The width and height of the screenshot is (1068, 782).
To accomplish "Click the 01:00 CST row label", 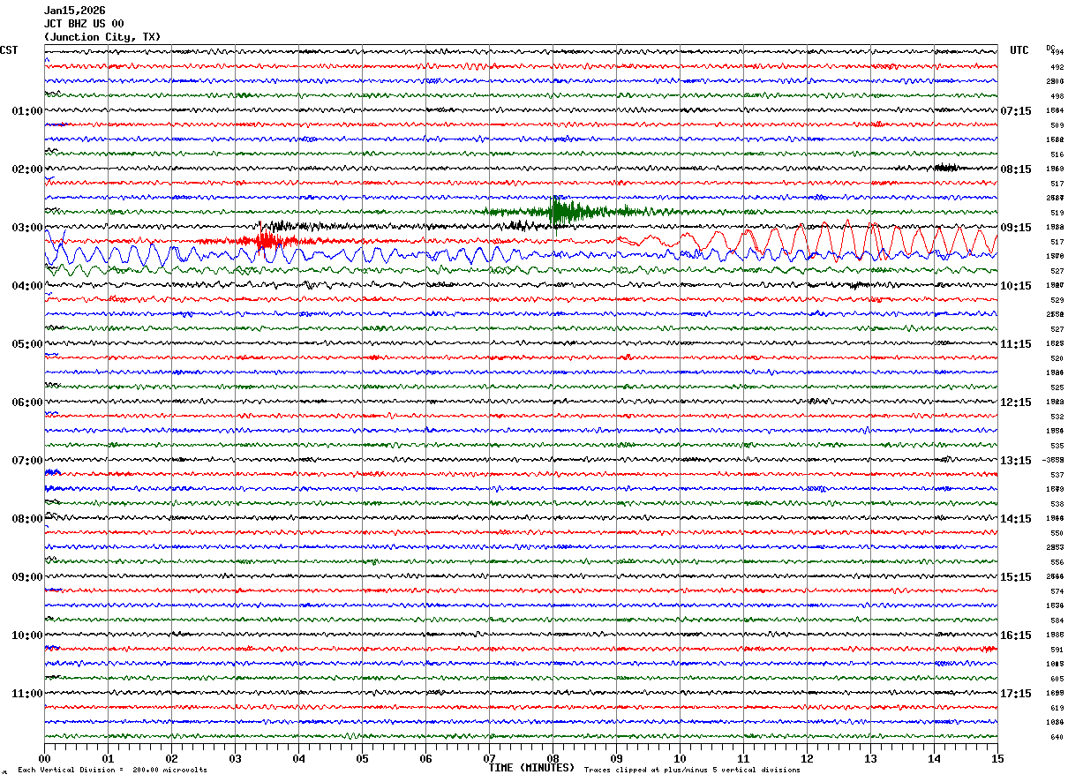I will pos(26,111).
